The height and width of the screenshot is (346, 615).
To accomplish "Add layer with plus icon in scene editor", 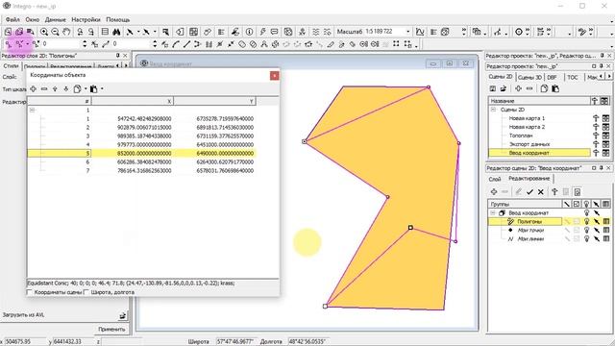I will pos(494,192).
